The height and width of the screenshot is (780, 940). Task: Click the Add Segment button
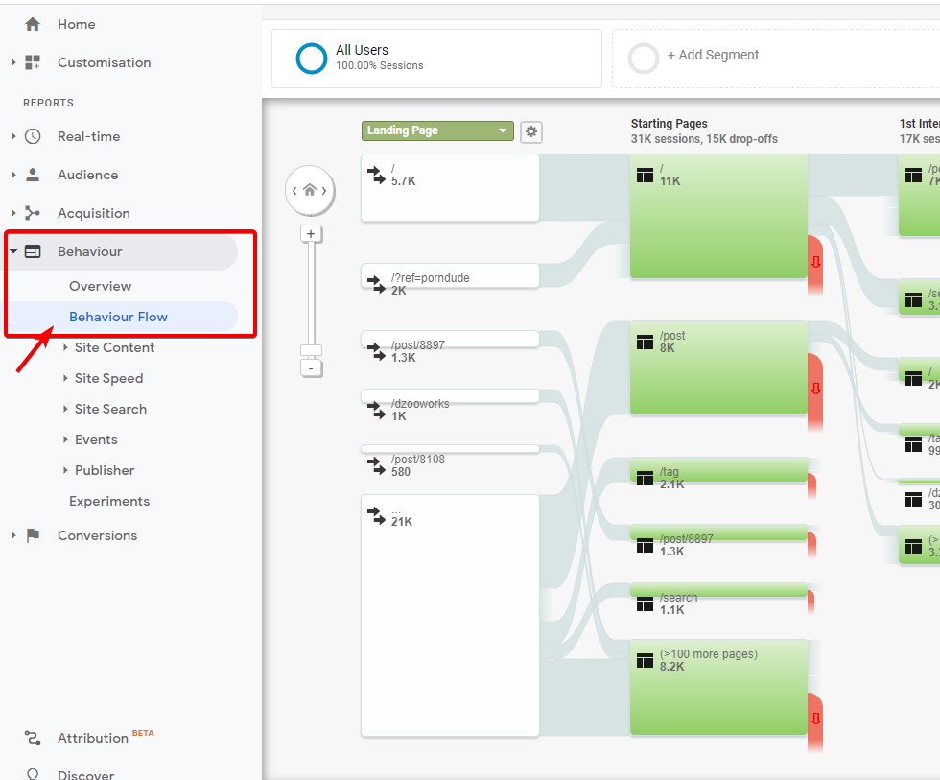[712, 56]
